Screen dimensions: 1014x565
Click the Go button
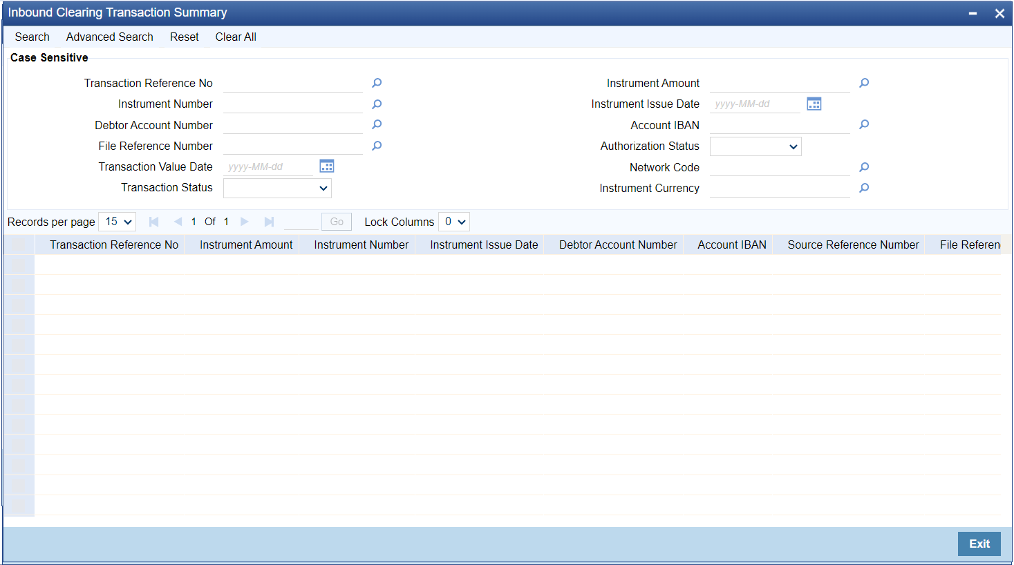337,222
